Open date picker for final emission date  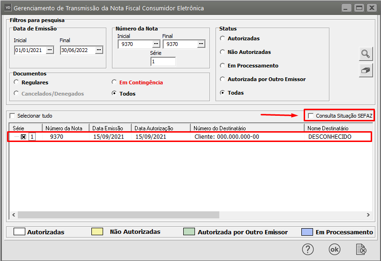[98, 50]
